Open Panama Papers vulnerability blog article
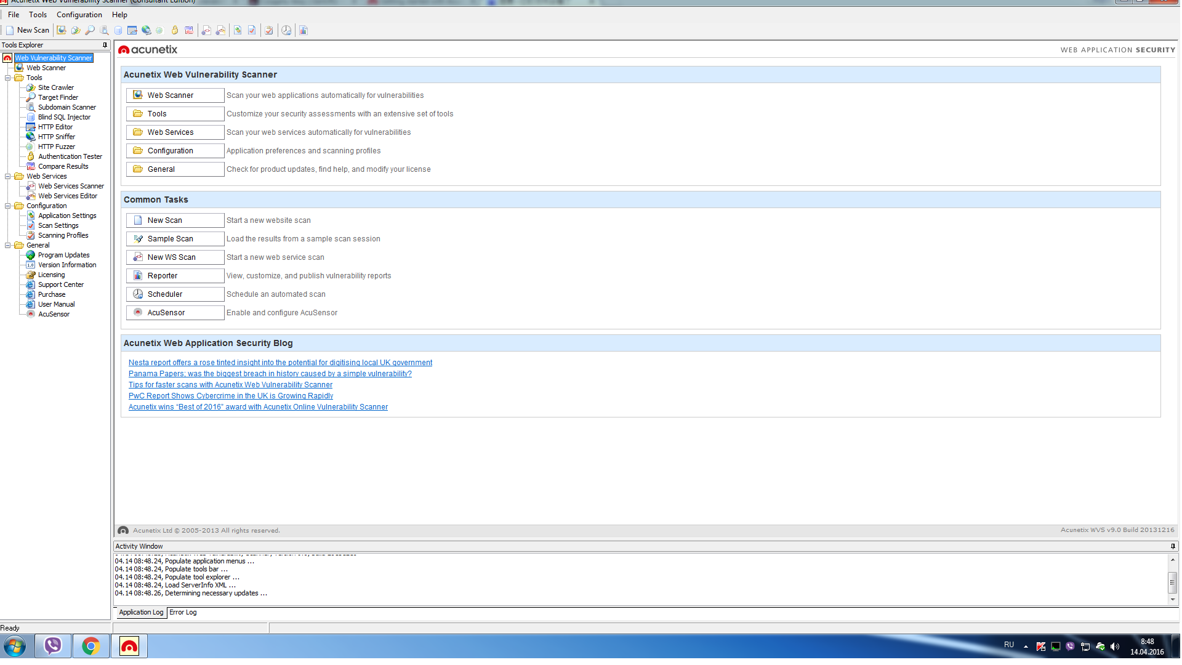1182x665 pixels. click(270, 373)
